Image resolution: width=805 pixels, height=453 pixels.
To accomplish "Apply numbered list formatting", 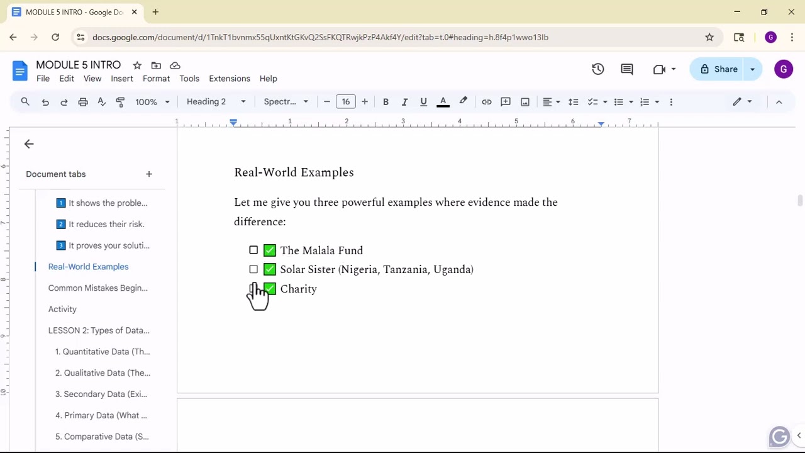I will 644,102.
